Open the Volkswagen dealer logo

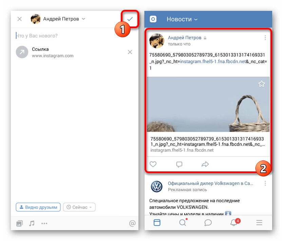coord(156,186)
